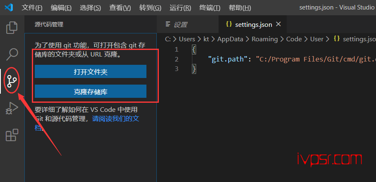Open the Extensions view in activity bar
376x182 pixels.
coord(12,135)
